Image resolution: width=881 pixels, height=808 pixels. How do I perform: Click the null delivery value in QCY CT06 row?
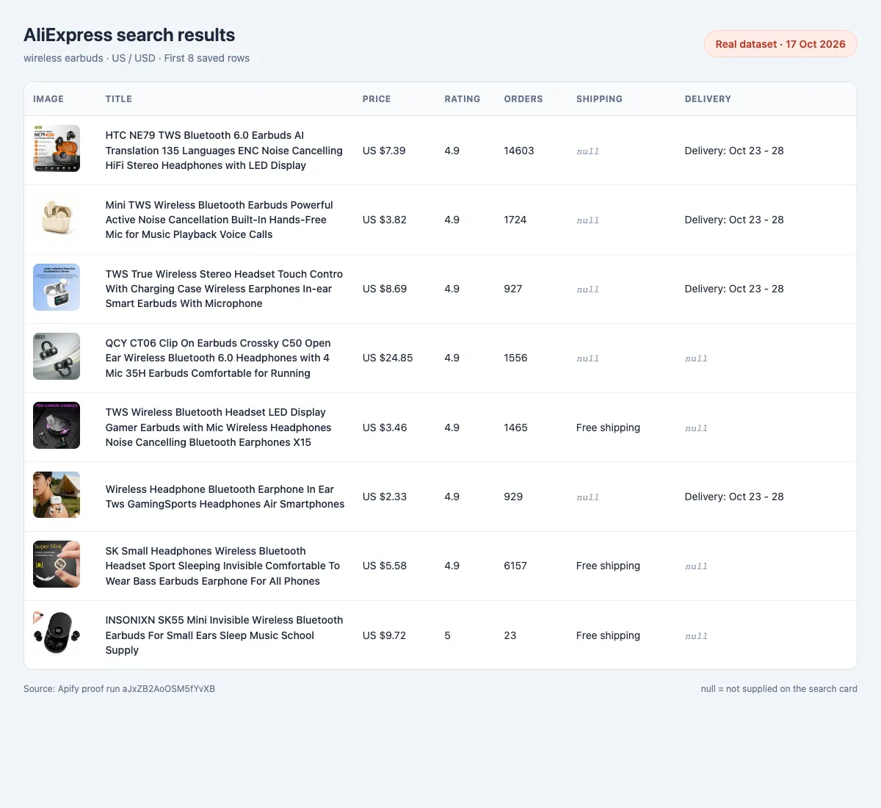(x=696, y=358)
